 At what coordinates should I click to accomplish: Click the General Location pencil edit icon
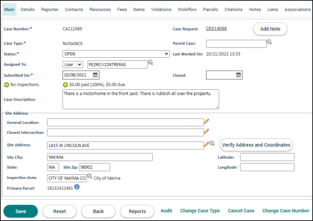click(x=206, y=121)
